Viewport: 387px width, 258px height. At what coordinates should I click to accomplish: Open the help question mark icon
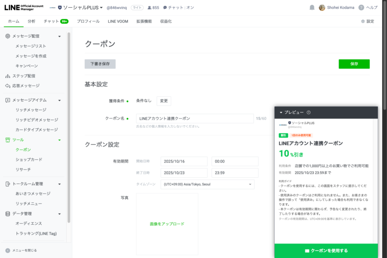tap(361, 8)
